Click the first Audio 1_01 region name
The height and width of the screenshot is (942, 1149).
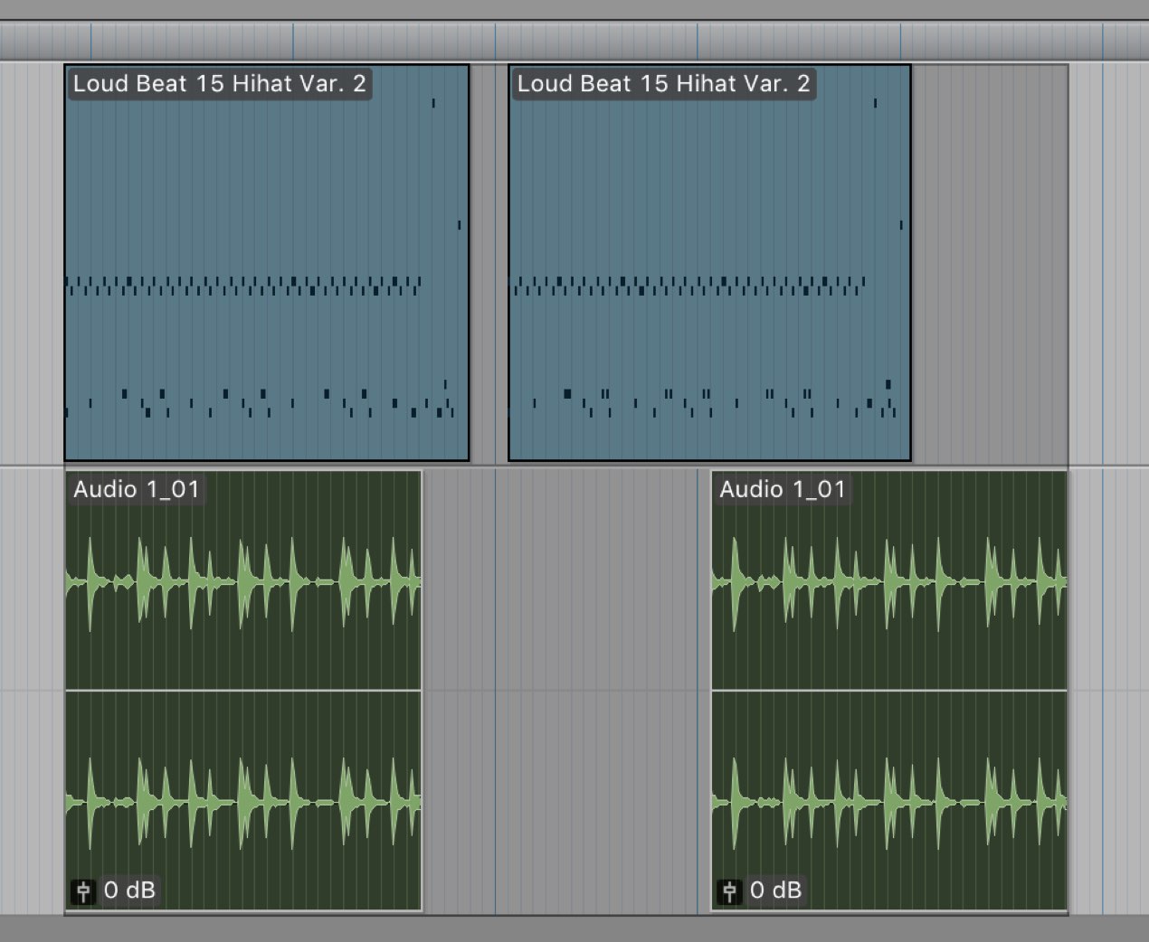[137, 490]
